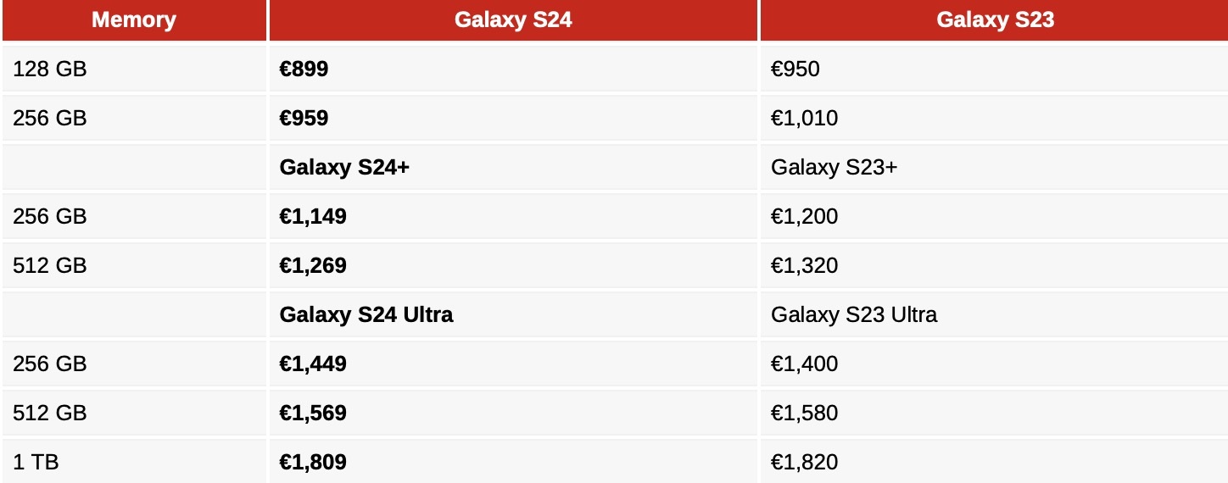Click the €1,010 price cell
The image size is (1228, 483).
coord(804,118)
